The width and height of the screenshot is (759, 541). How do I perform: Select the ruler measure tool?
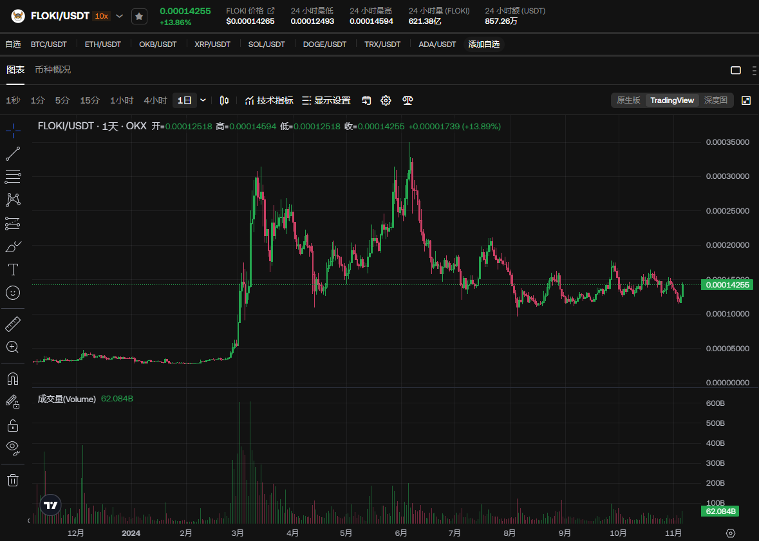13,324
